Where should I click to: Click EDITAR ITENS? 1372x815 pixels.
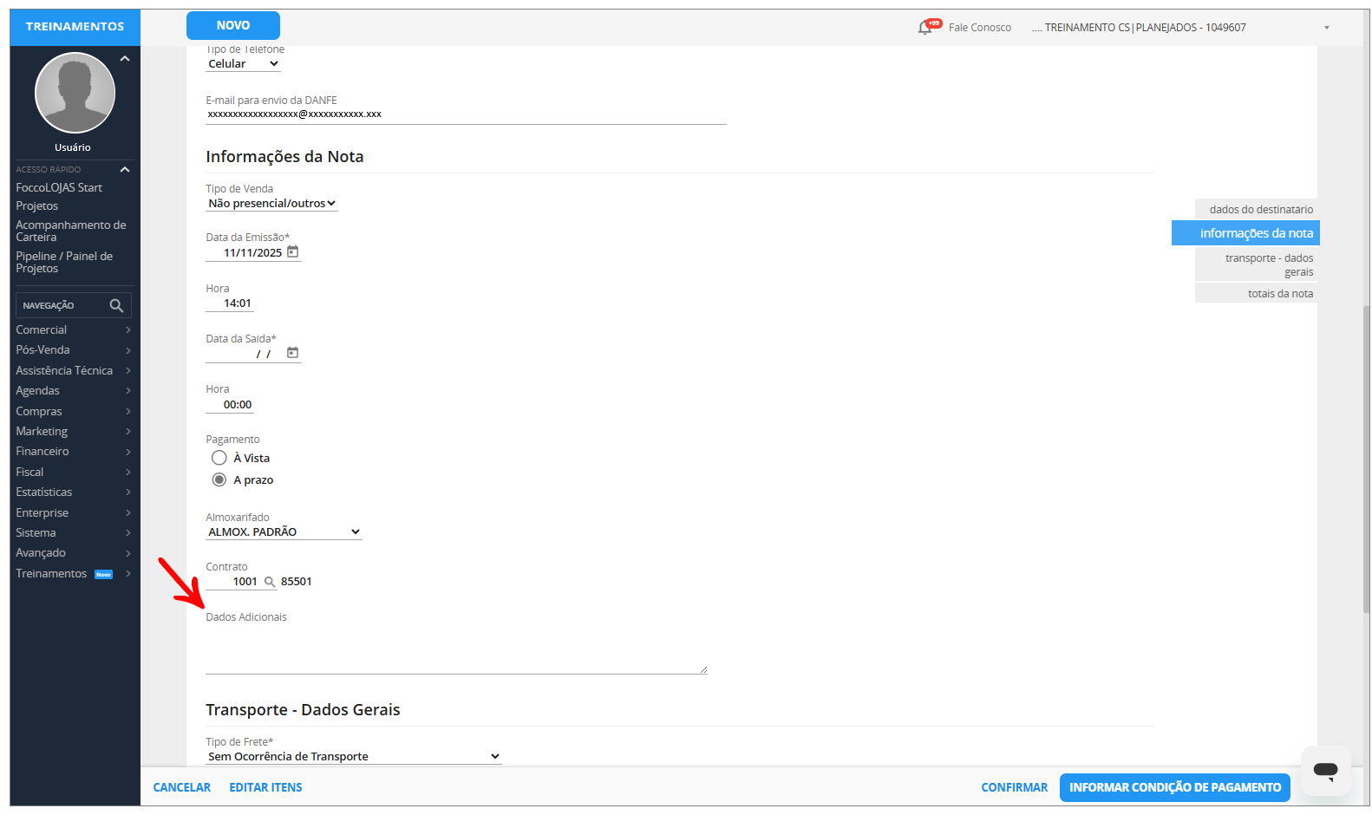266,788
